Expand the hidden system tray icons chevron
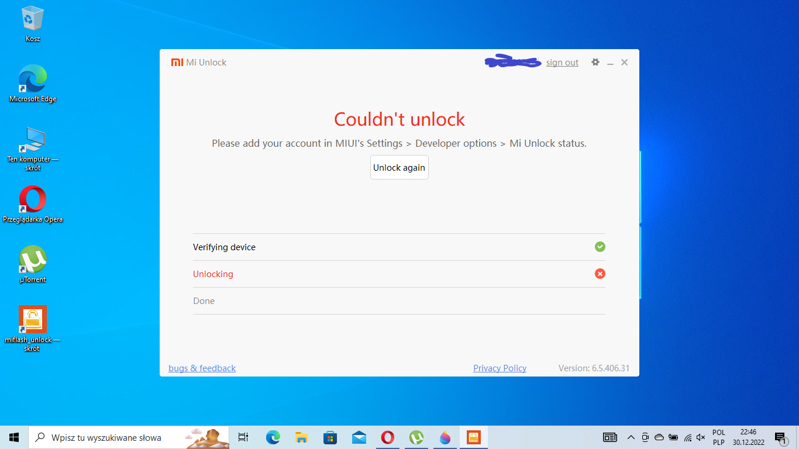Image resolution: width=799 pixels, height=449 pixels. 631,437
